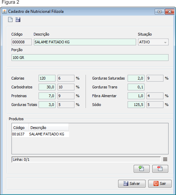The height and width of the screenshot is (195, 176).
Task: Remove a product with the red minus button
Action: tap(160, 169)
